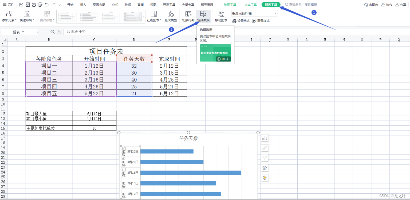The image size is (410, 200).
Task: Switch to the 会员专享 tab
Action: pyautogui.click(x=188, y=5)
